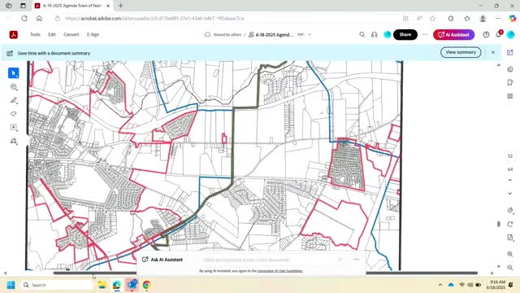Image resolution: width=520 pixels, height=293 pixels.
Task: Launch the AI Assistant button
Action: pyautogui.click(x=453, y=34)
